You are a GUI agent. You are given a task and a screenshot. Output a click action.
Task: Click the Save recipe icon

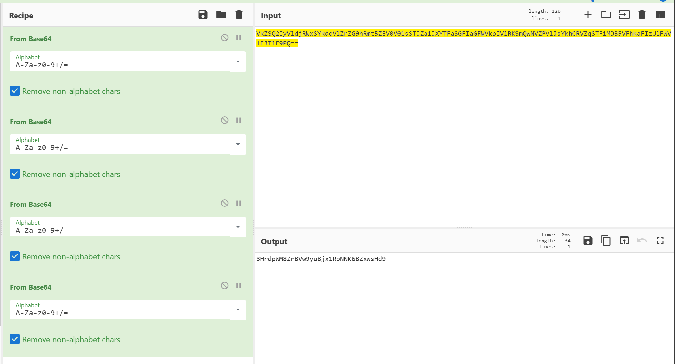point(203,15)
